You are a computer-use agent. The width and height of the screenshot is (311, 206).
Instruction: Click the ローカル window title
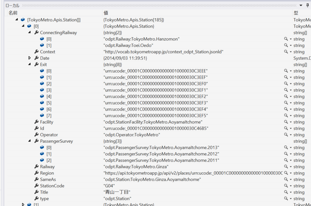click(x=12, y=5)
